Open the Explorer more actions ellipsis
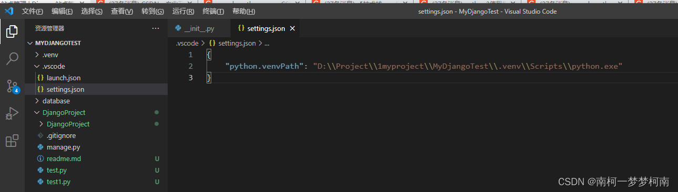 click(x=155, y=28)
